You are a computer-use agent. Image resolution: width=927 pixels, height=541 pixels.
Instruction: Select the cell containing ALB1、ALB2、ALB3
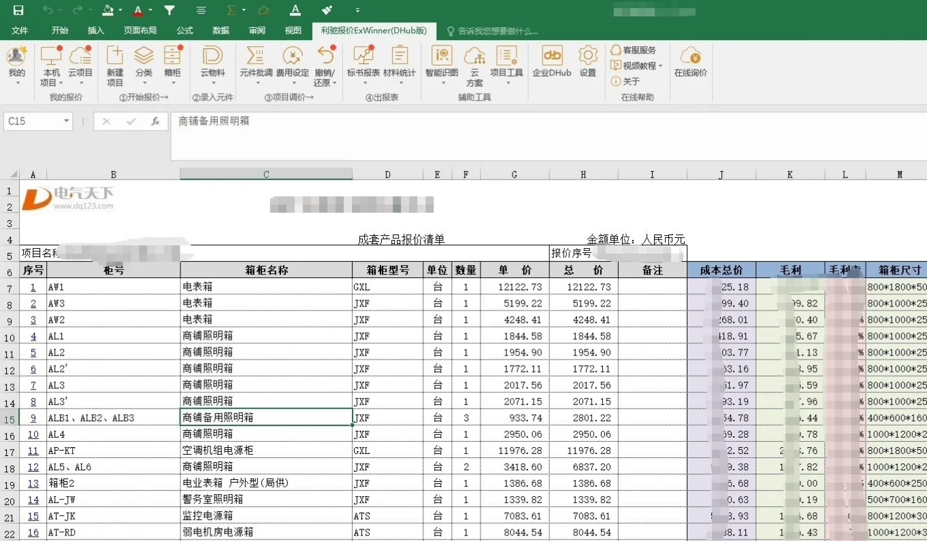114,418
